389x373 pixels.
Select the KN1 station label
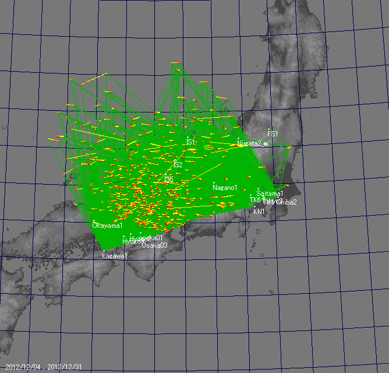(x=259, y=212)
